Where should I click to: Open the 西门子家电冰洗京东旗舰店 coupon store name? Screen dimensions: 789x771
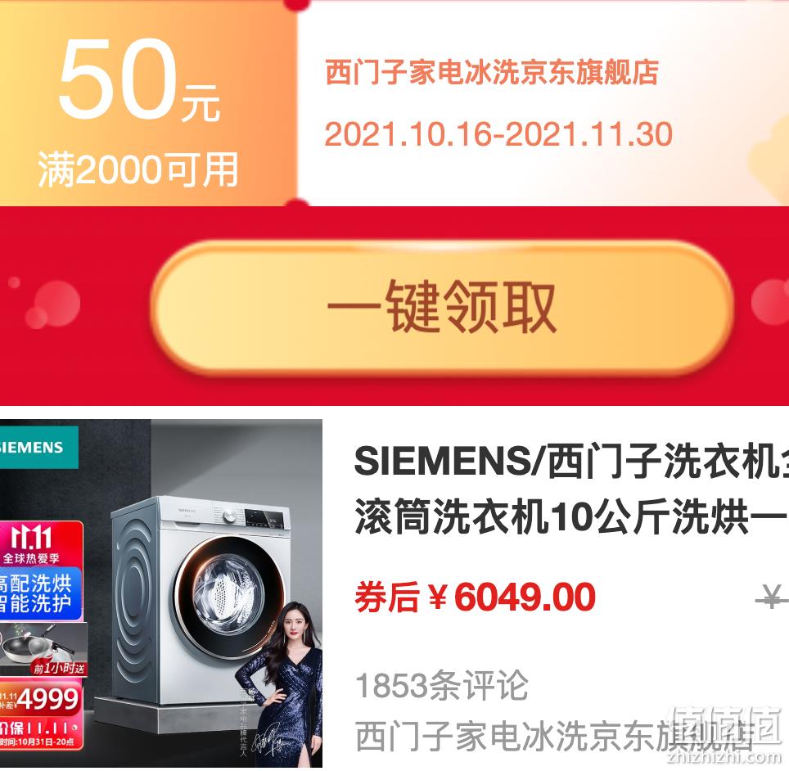tap(492, 73)
